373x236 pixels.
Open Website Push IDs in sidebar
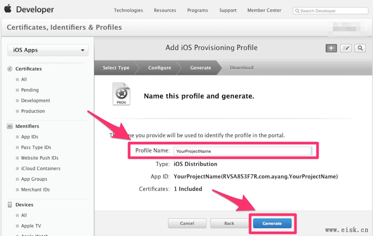[x=40, y=158]
